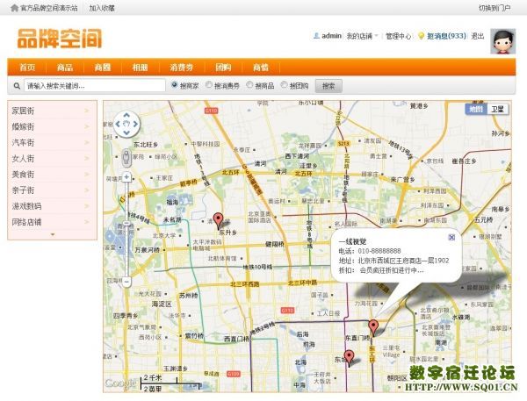Screen dimensions: 527x401
Task: Expand the 美食街 category arrow
Action: click(87, 174)
